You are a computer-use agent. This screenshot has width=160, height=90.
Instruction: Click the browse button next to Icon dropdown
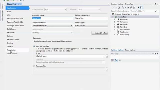(107, 56)
